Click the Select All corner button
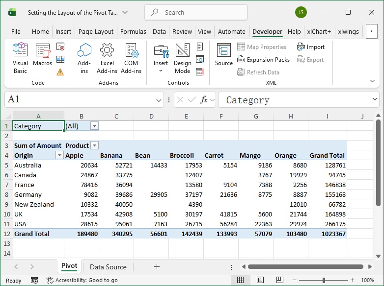384x286 pixels. [8, 116]
